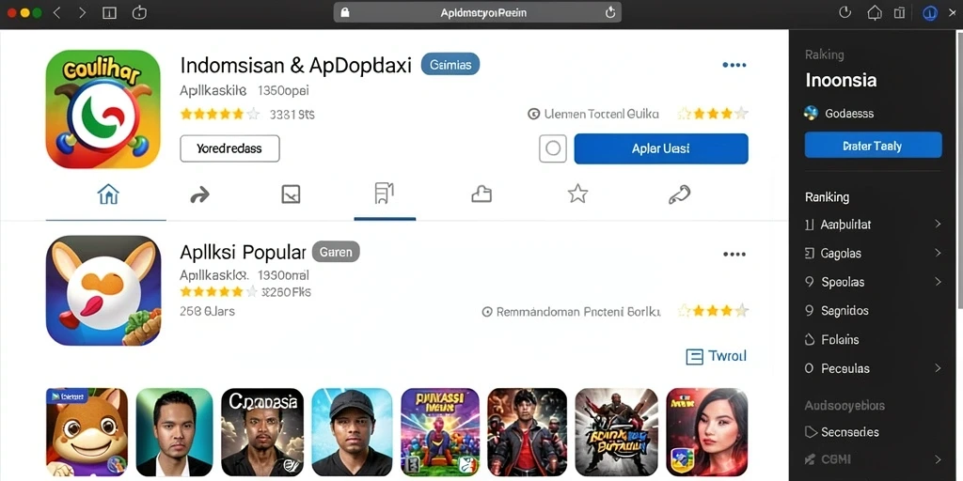This screenshot has width=963, height=481.
Task: Click the Peceulas circle icon in sidebar
Action: tap(809, 368)
